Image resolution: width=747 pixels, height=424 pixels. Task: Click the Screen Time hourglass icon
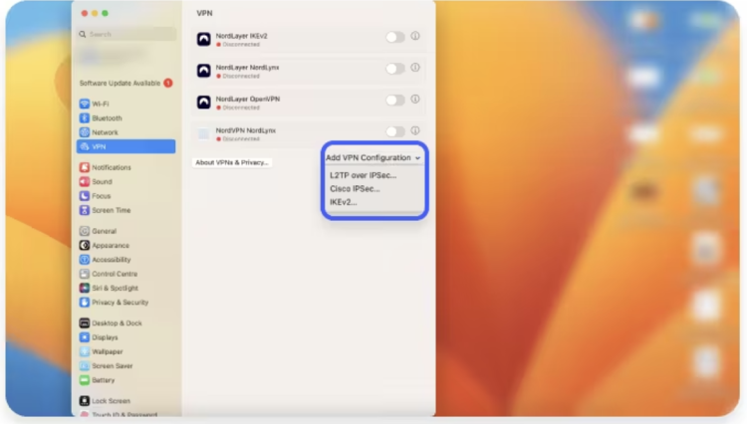pyautogui.click(x=85, y=210)
